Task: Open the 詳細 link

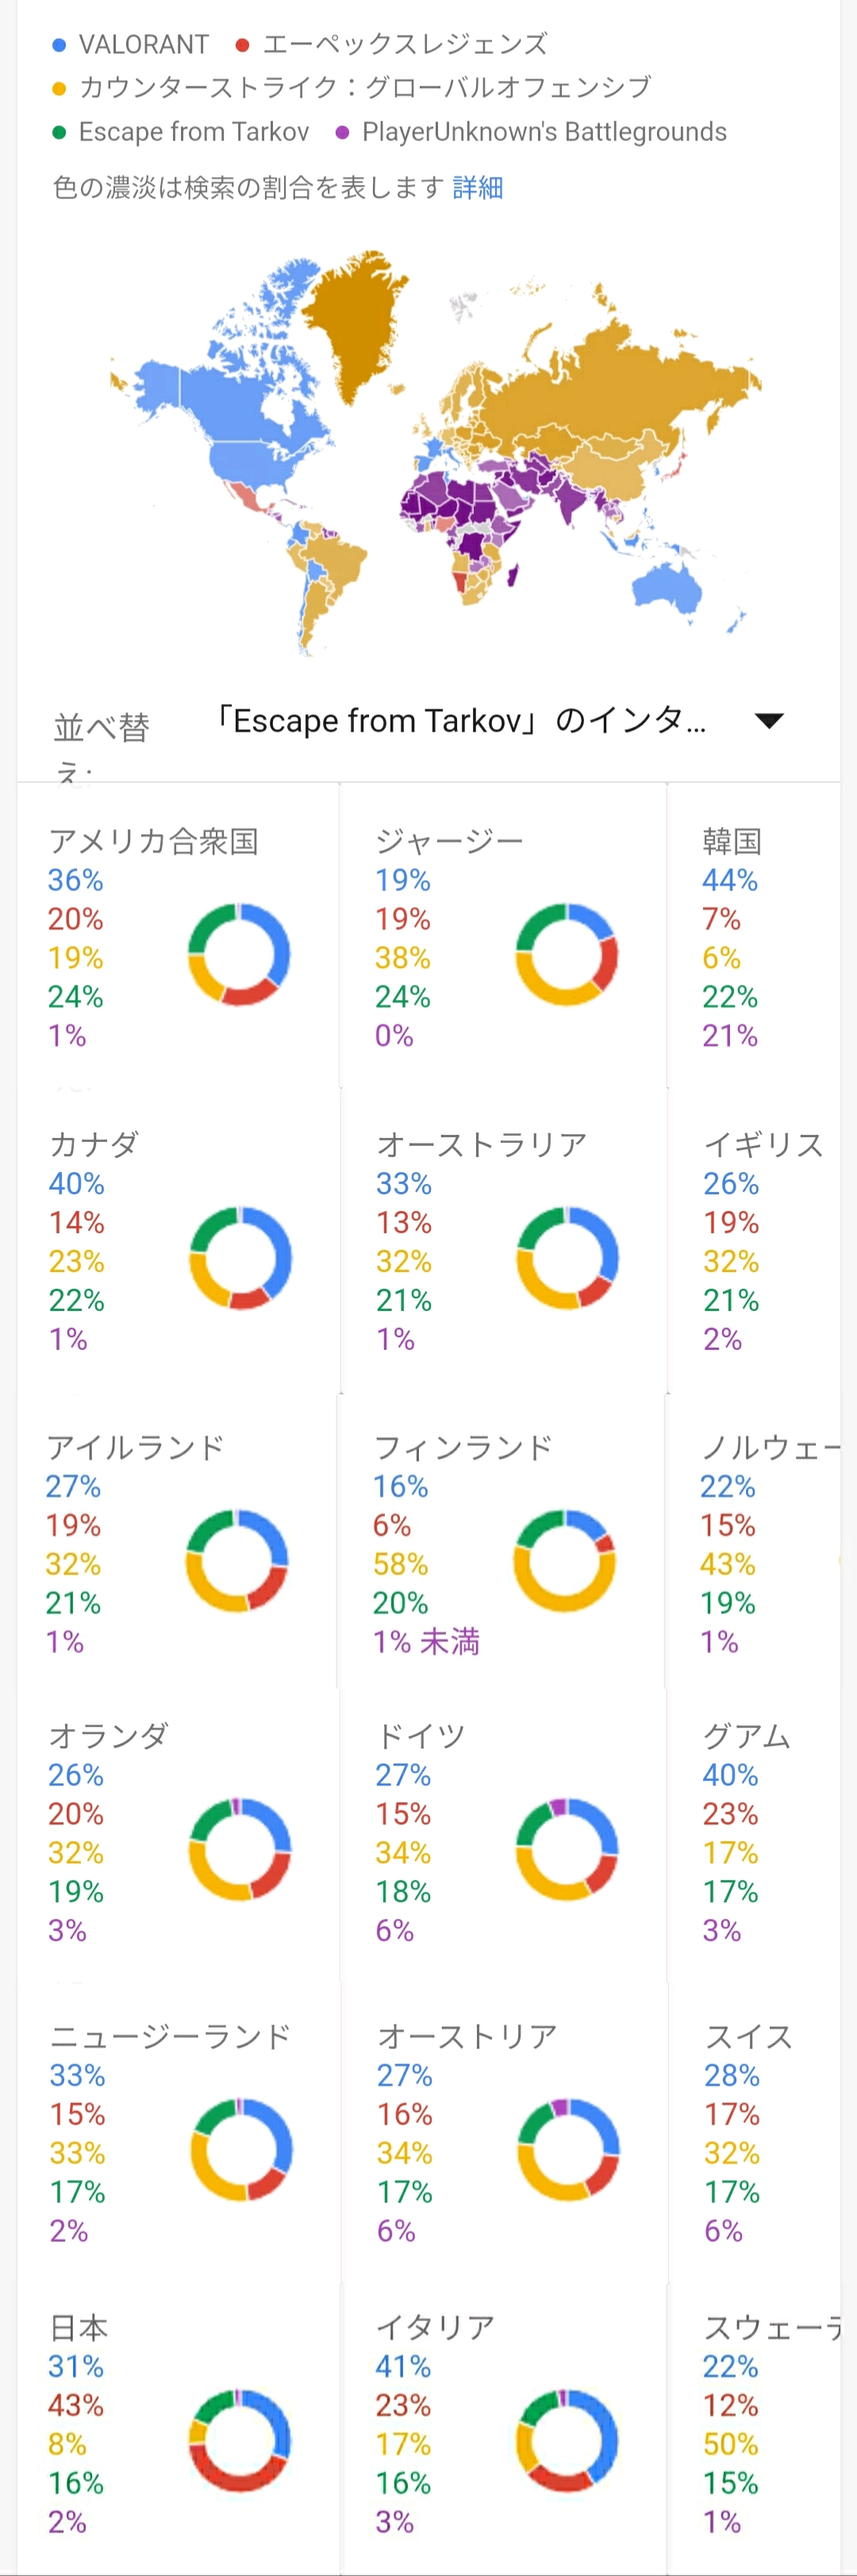Action: [477, 188]
